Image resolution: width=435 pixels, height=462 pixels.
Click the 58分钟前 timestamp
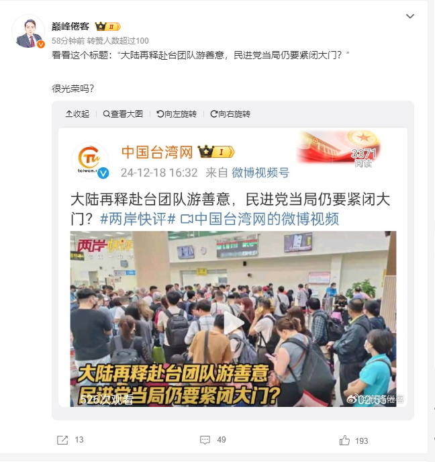68,41
